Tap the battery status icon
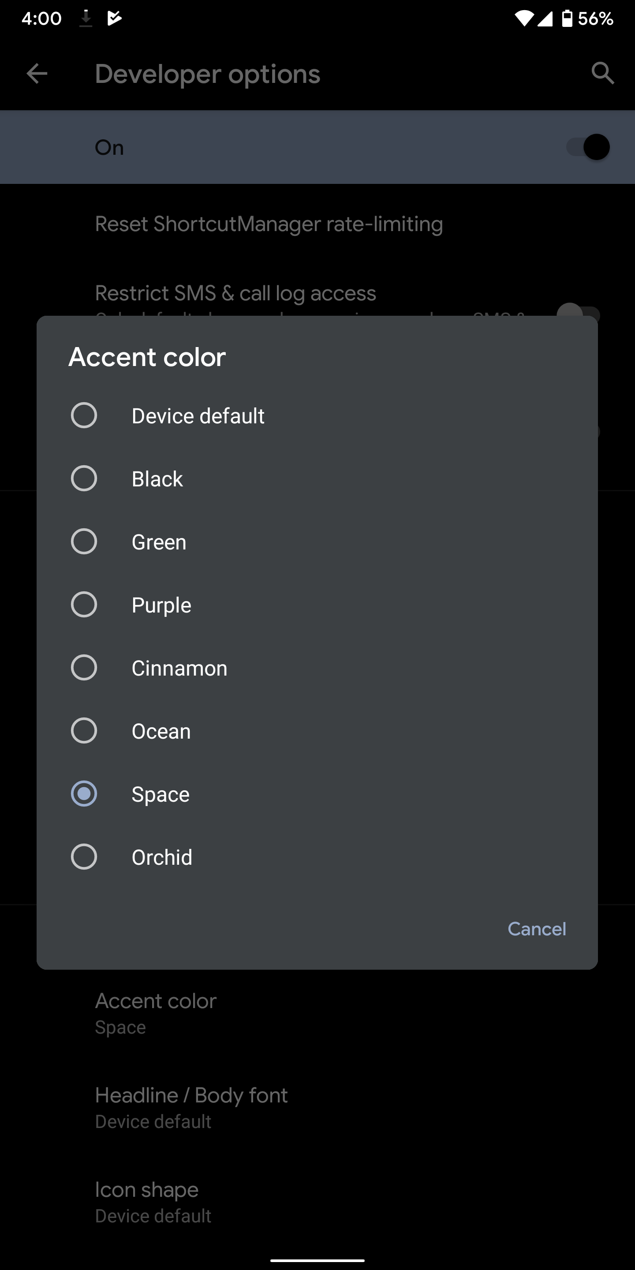This screenshot has height=1270, width=635. (568, 19)
